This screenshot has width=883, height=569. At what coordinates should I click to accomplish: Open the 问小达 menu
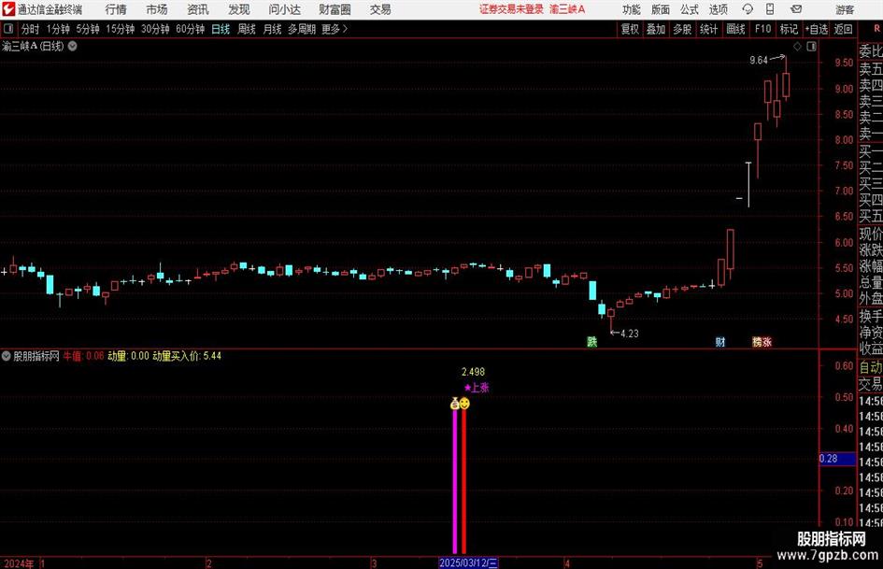(x=284, y=9)
